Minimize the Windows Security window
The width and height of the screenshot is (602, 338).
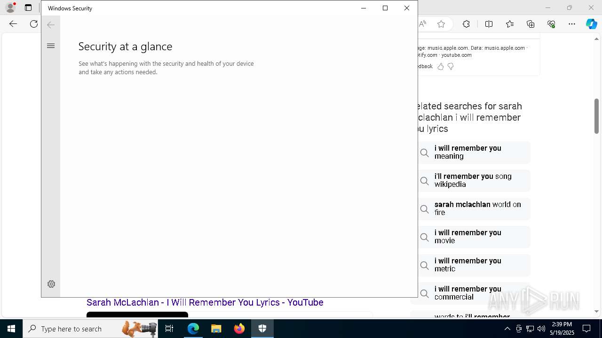tap(364, 8)
